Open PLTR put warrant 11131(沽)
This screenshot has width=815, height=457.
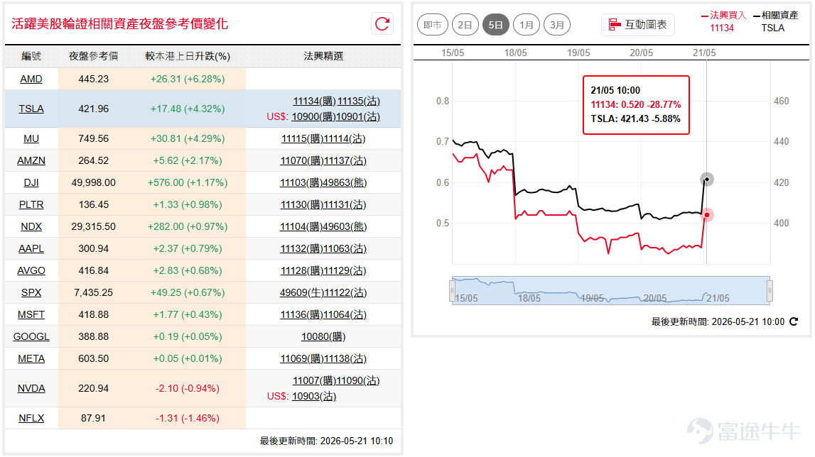(x=345, y=204)
